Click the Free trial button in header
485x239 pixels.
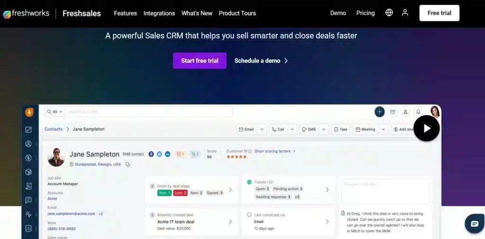coord(439,13)
